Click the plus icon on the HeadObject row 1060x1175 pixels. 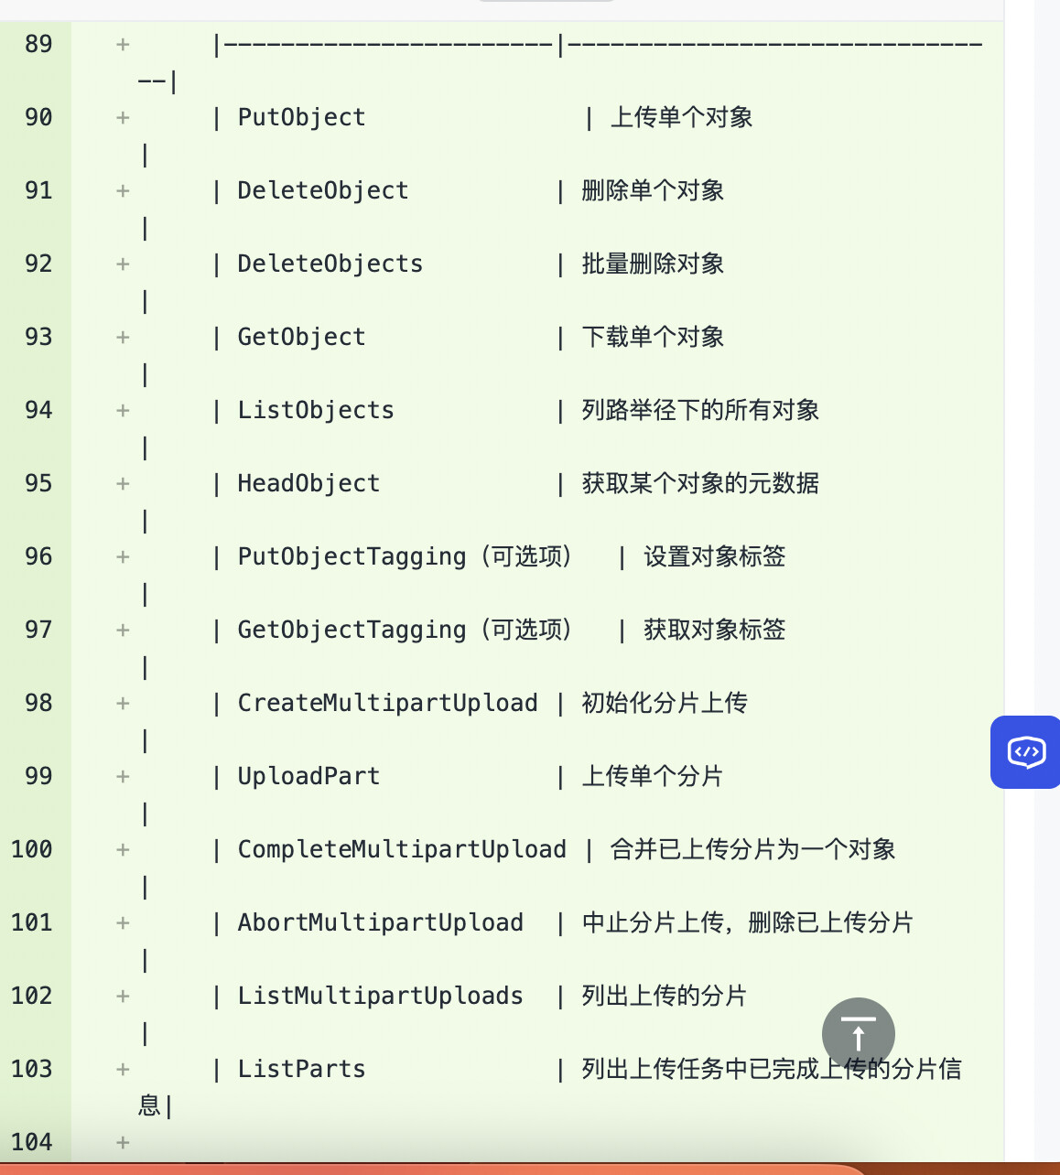click(x=122, y=483)
